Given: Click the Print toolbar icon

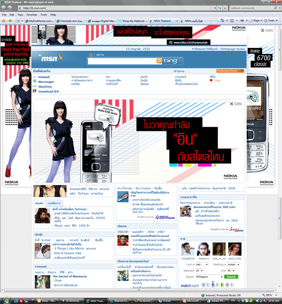Looking at the screenshot, I should point(242,21).
